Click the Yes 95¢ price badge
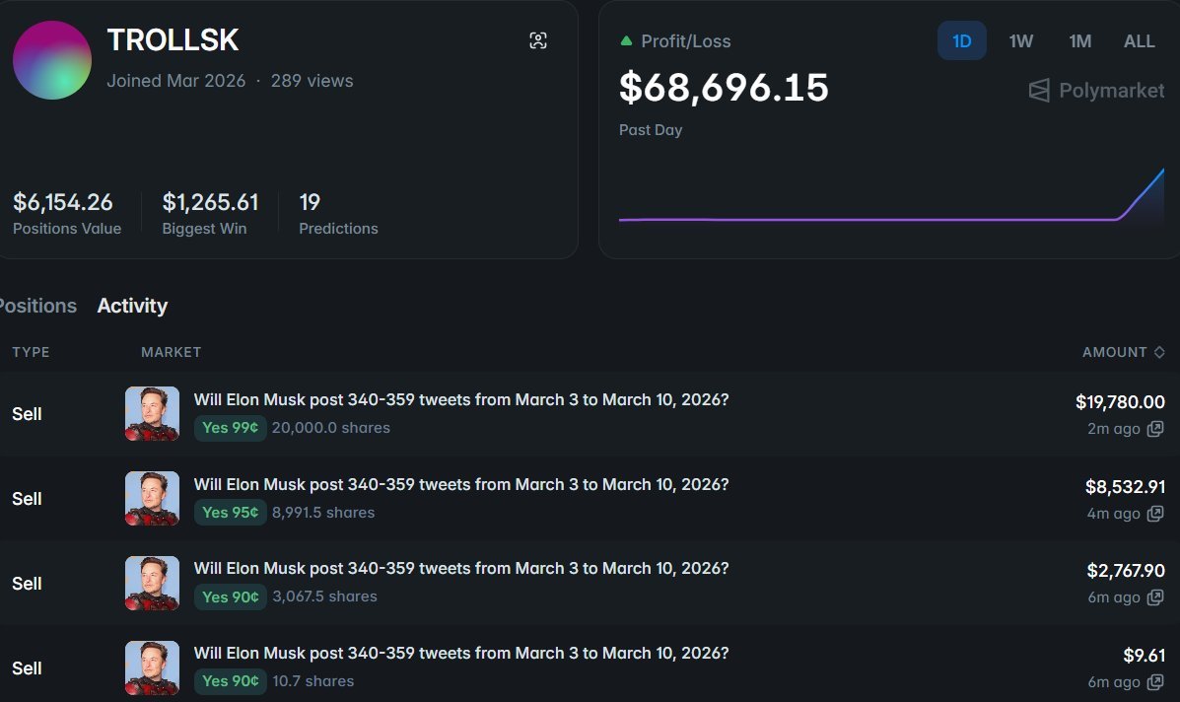This screenshot has height=702, width=1180. click(230, 513)
